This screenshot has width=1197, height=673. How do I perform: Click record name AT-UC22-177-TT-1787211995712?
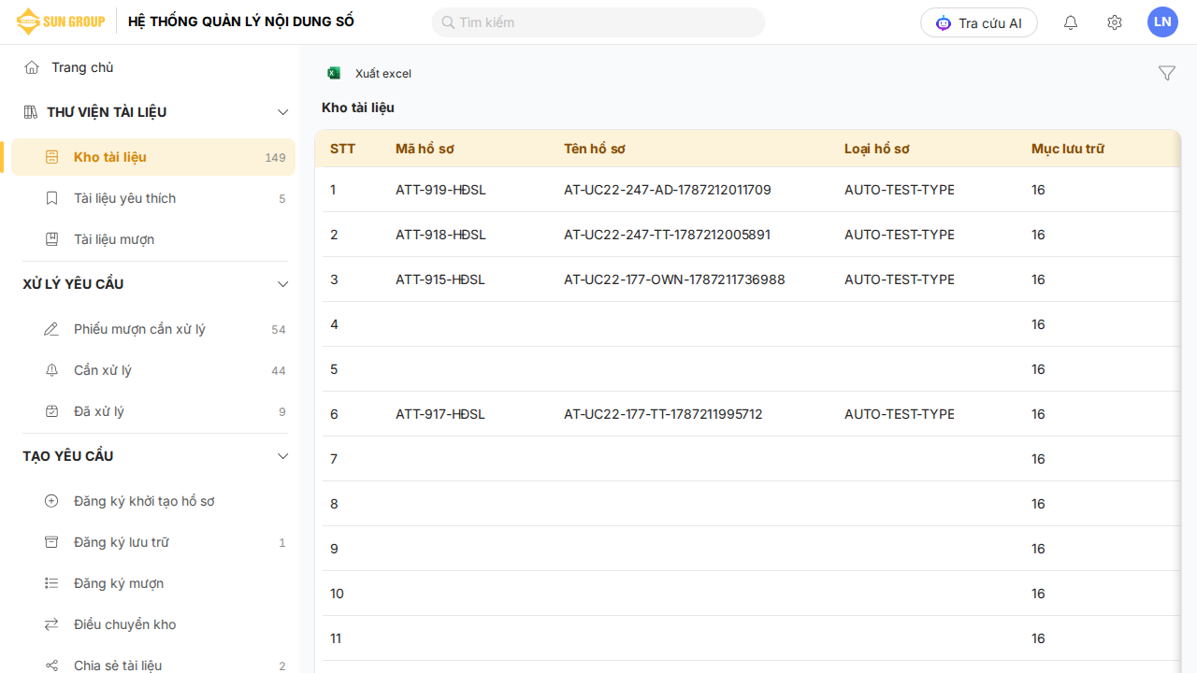[x=663, y=414]
